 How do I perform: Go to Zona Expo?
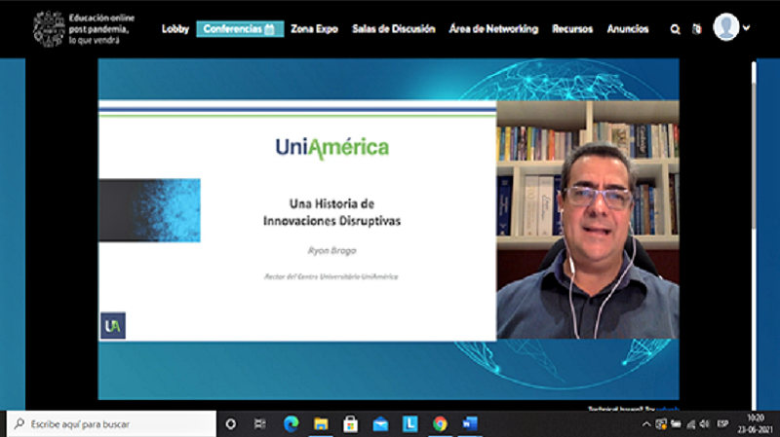[x=314, y=29]
